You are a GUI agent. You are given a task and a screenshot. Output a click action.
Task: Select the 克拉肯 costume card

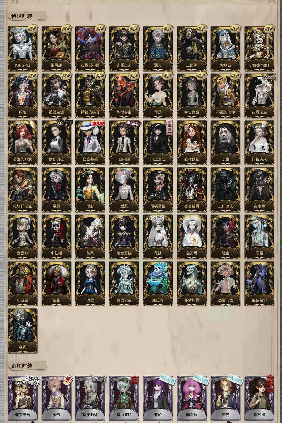pos(158,284)
